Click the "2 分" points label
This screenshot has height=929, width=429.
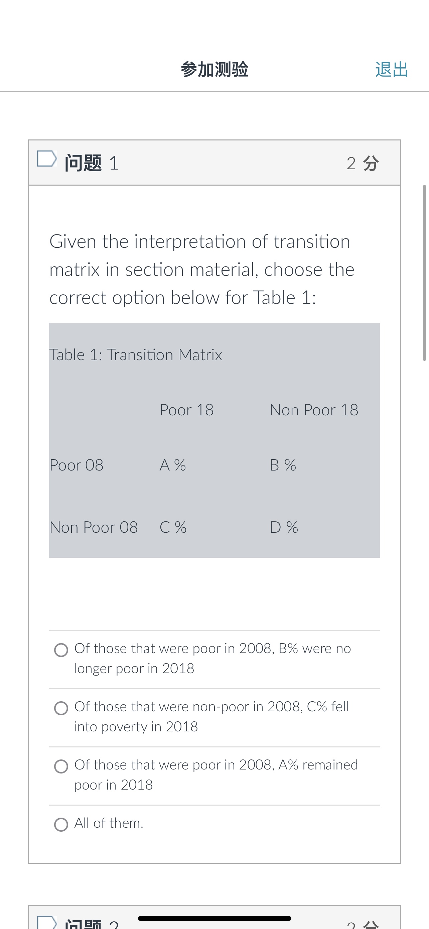click(363, 163)
